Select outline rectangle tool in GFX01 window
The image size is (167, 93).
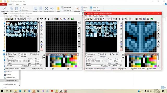tap(79, 39)
